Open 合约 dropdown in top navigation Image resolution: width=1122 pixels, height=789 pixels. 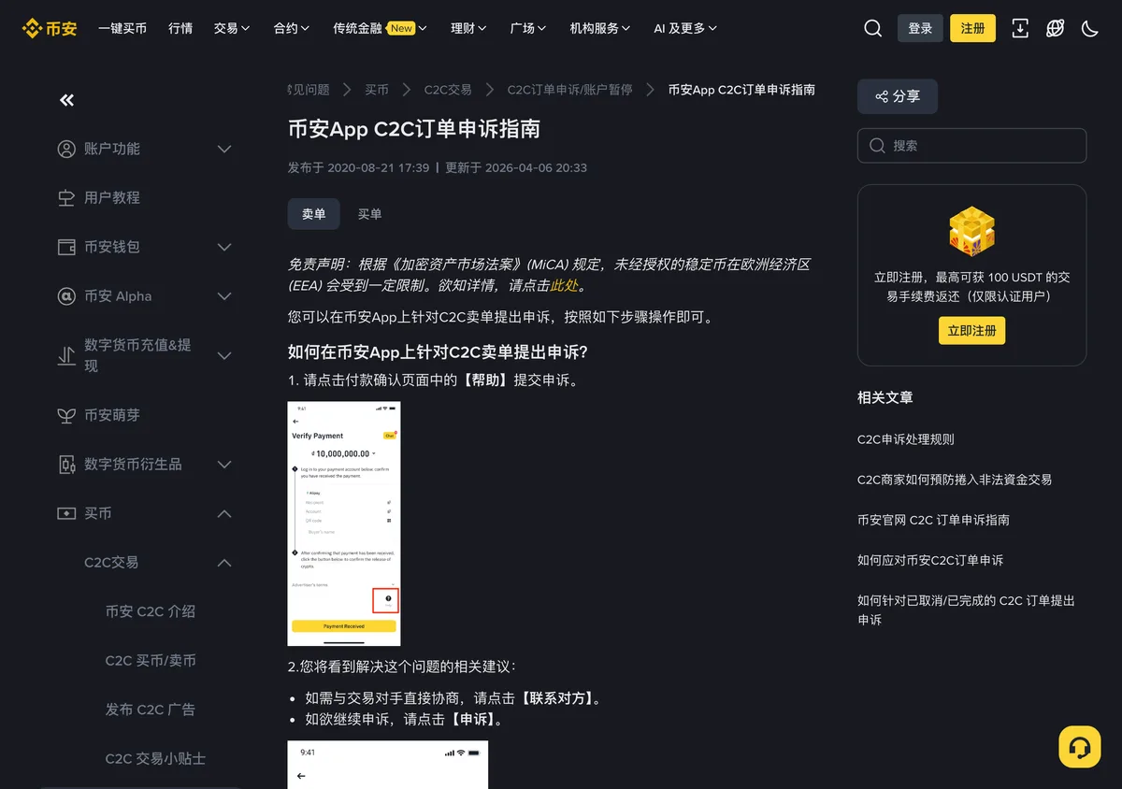coord(292,28)
